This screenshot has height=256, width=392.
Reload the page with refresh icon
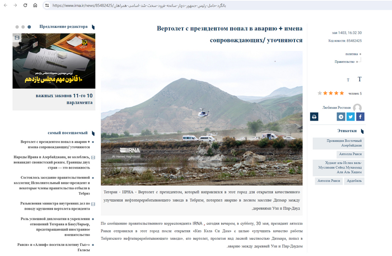[25, 5]
